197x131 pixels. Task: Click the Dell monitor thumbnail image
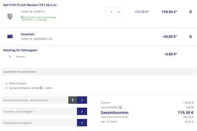click(10, 16)
